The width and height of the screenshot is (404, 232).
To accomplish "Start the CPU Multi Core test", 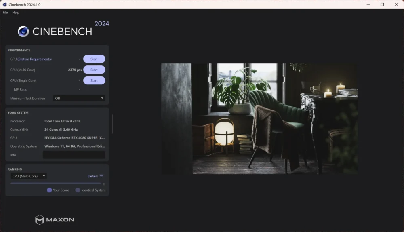I will 94,70.
